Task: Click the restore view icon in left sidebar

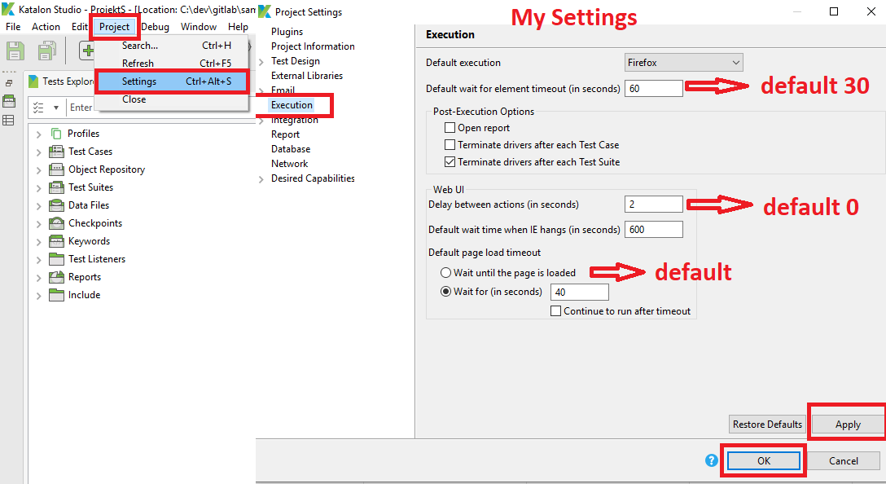Action: tap(9, 83)
